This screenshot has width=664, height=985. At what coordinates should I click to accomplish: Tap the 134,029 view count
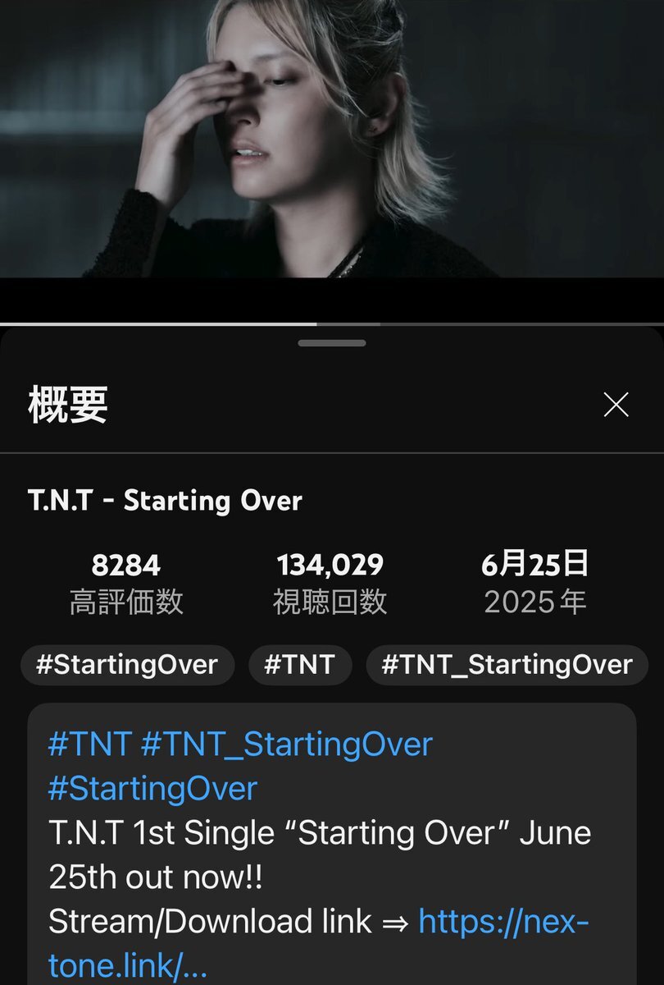pos(330,565)
